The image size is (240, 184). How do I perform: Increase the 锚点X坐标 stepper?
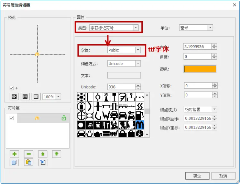(x=215, y=117)
